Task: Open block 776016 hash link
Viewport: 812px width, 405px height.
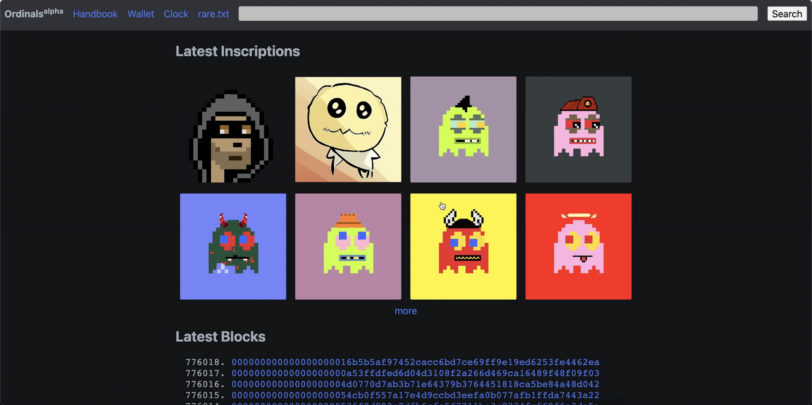Action: tap(415, 384)
